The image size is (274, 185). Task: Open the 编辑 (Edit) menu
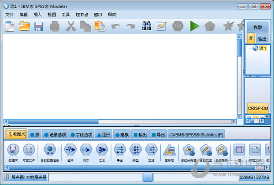pos(24,15)
